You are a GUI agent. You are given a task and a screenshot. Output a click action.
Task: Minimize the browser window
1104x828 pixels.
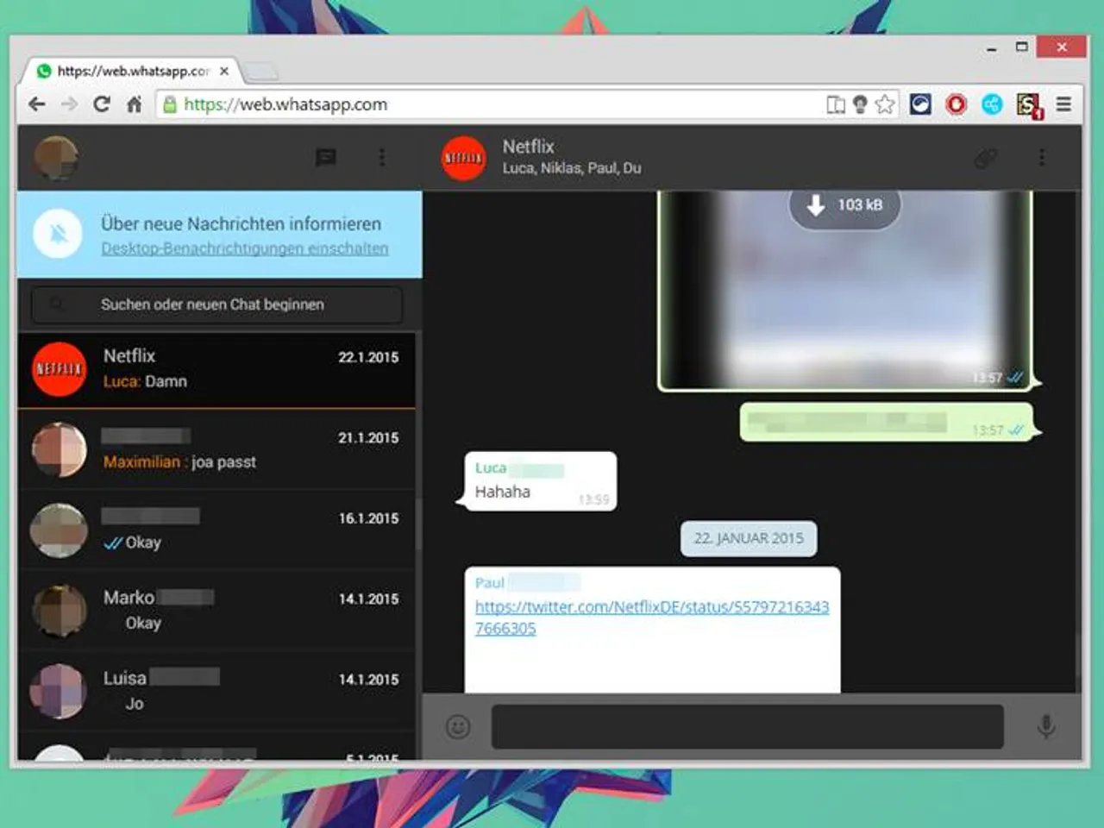992,48
